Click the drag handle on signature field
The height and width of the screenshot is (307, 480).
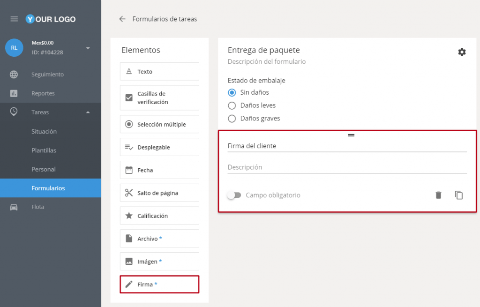tap(351, 135)
